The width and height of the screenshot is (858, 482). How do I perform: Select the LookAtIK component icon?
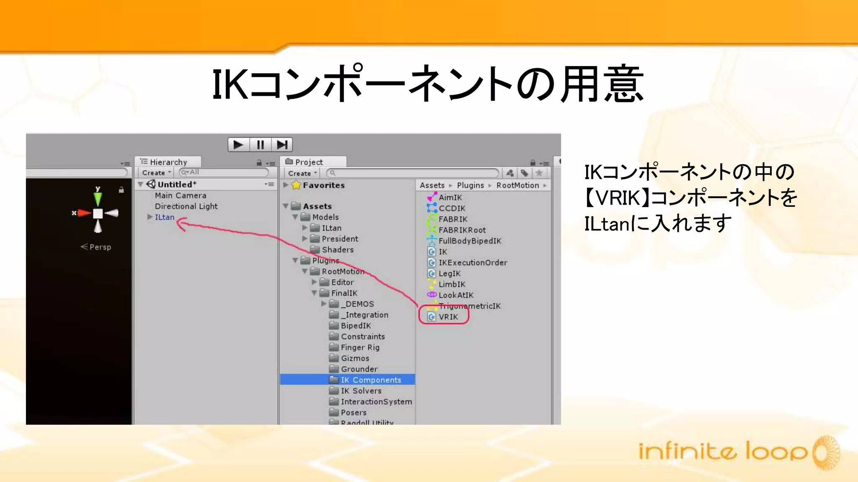click(x=432, y=295)
